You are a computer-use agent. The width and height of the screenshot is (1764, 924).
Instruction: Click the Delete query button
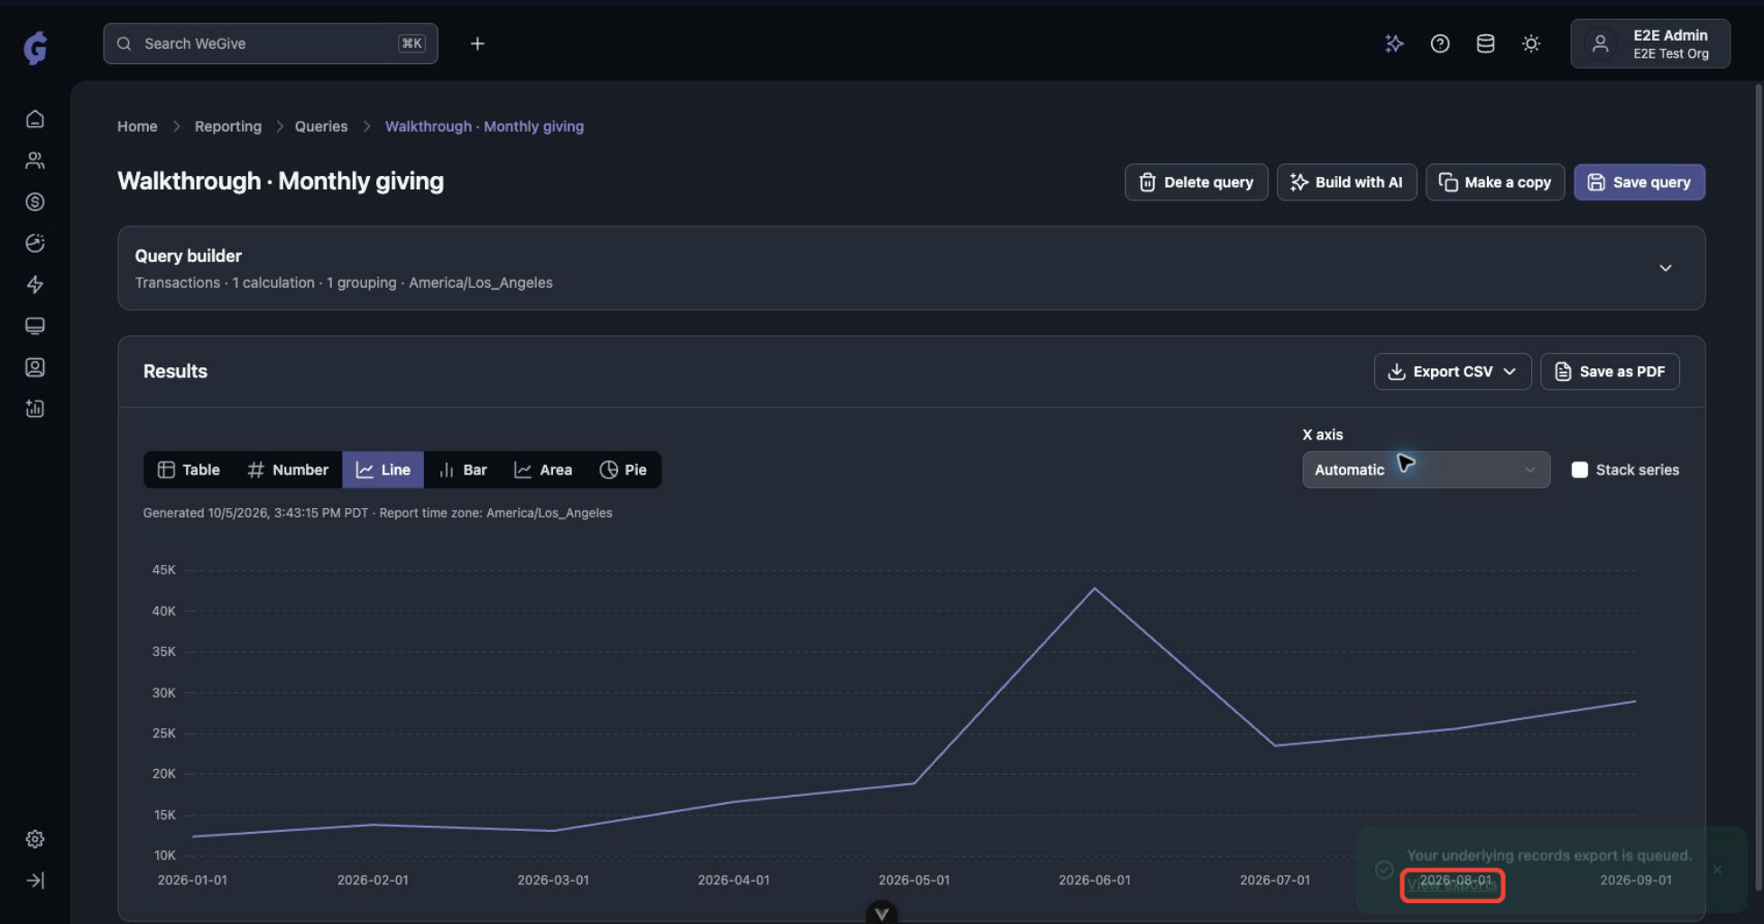(x=1196, y=182)
